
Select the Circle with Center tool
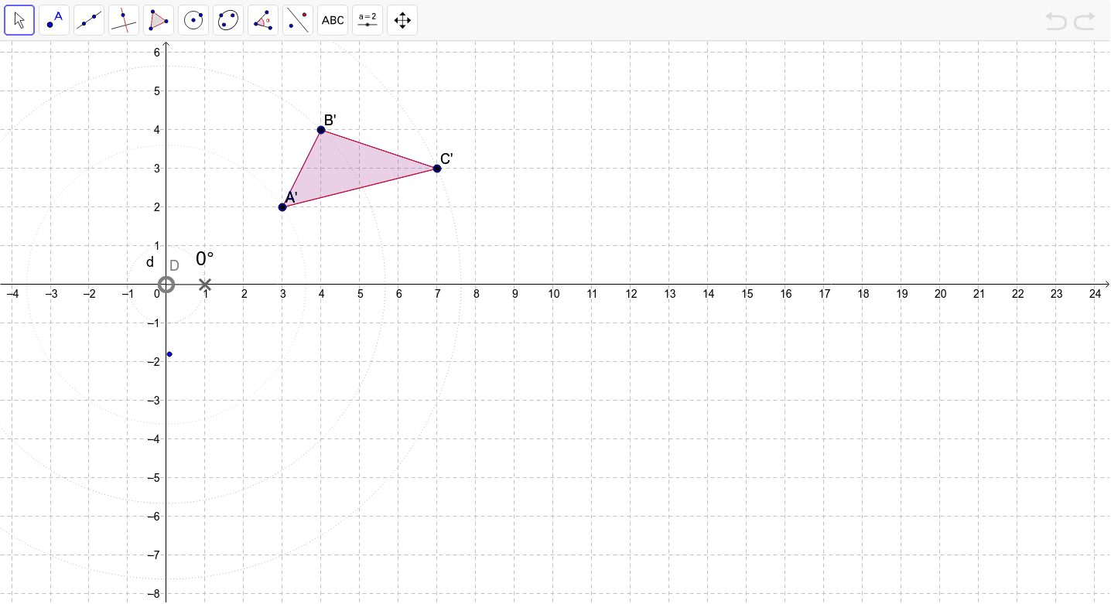click(x=193, y=19)
